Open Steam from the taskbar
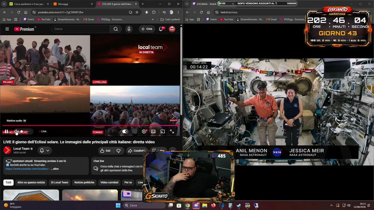The image size is (374, 210). point(239,205)
